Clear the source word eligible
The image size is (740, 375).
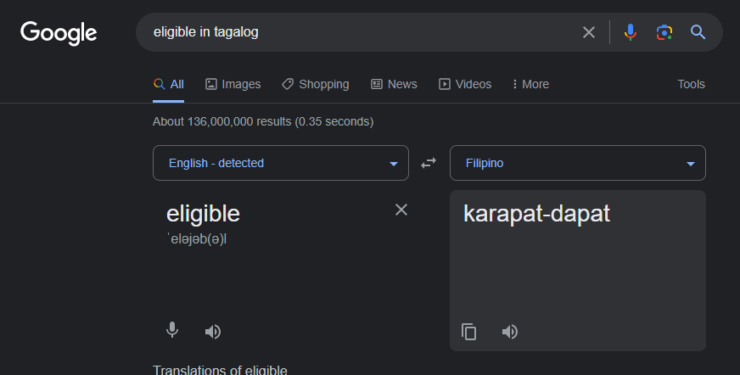[401, 210]
